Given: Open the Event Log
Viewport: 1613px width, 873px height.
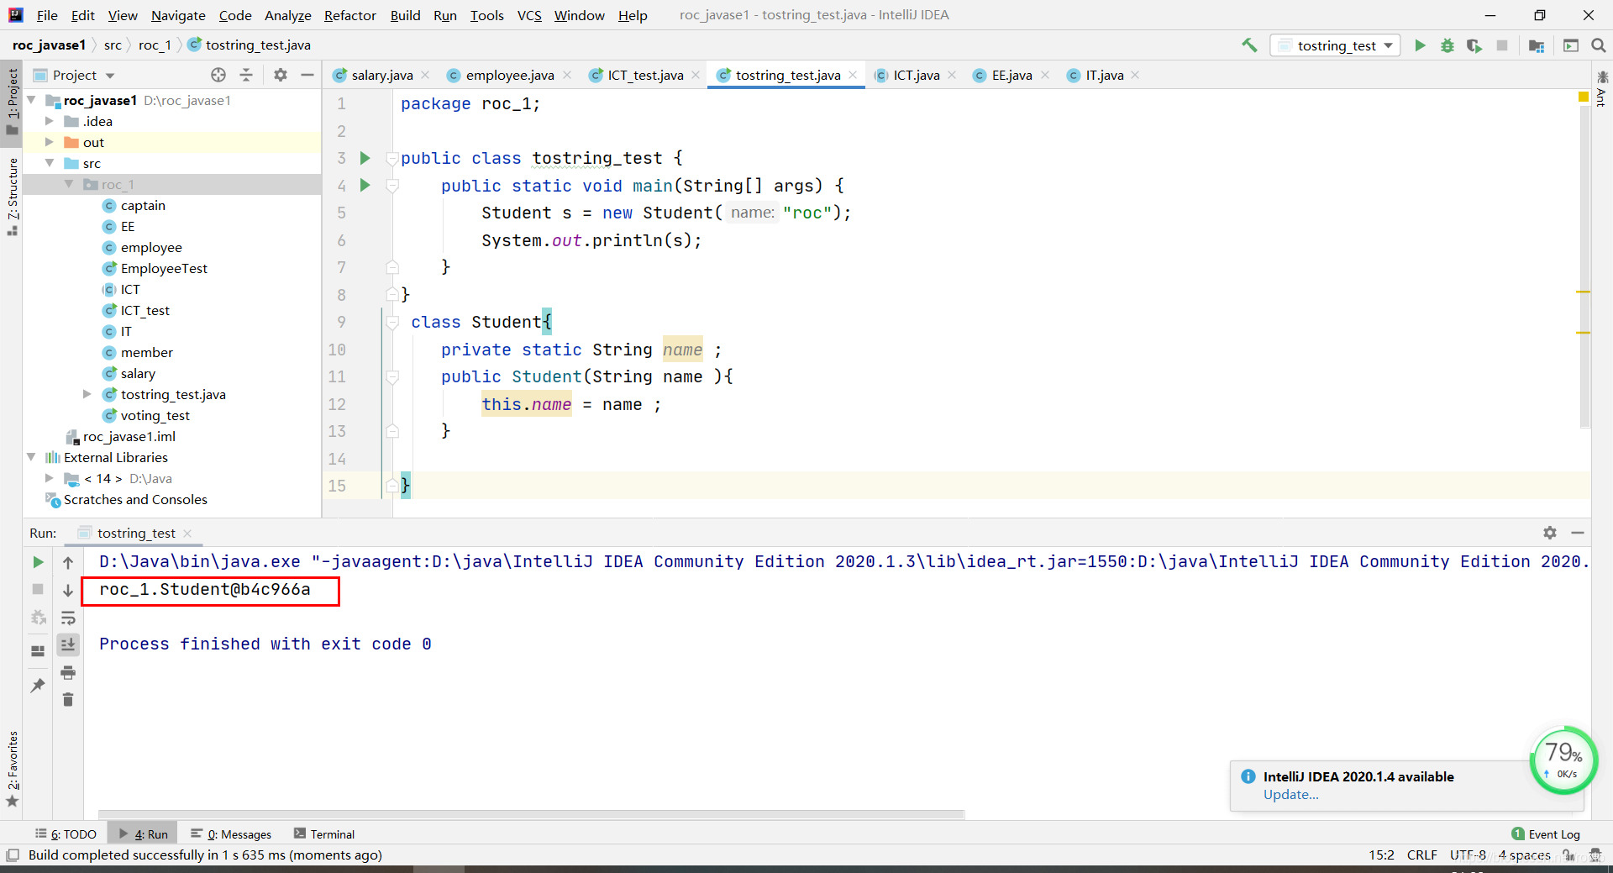Looking at the screenshot, I should tap(1546, 834).
